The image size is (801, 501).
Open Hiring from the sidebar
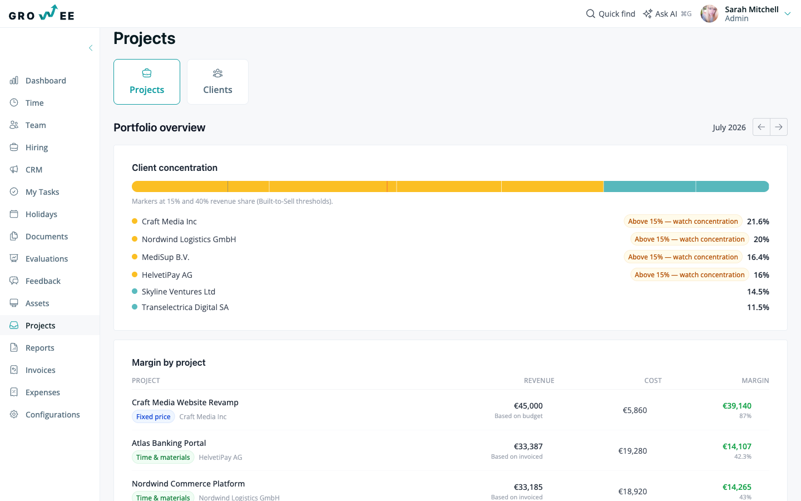[x=50, y=148]
